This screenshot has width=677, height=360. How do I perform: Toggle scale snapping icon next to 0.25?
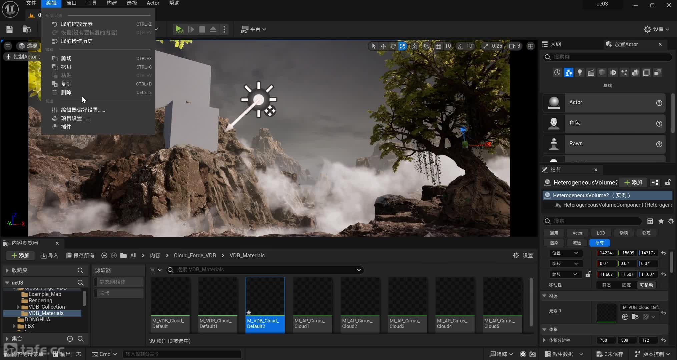[485, 46]
